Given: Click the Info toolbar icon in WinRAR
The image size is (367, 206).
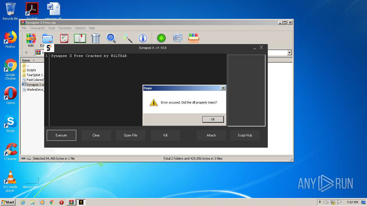Looking at the screenshot, I should [x=143, y=38].
